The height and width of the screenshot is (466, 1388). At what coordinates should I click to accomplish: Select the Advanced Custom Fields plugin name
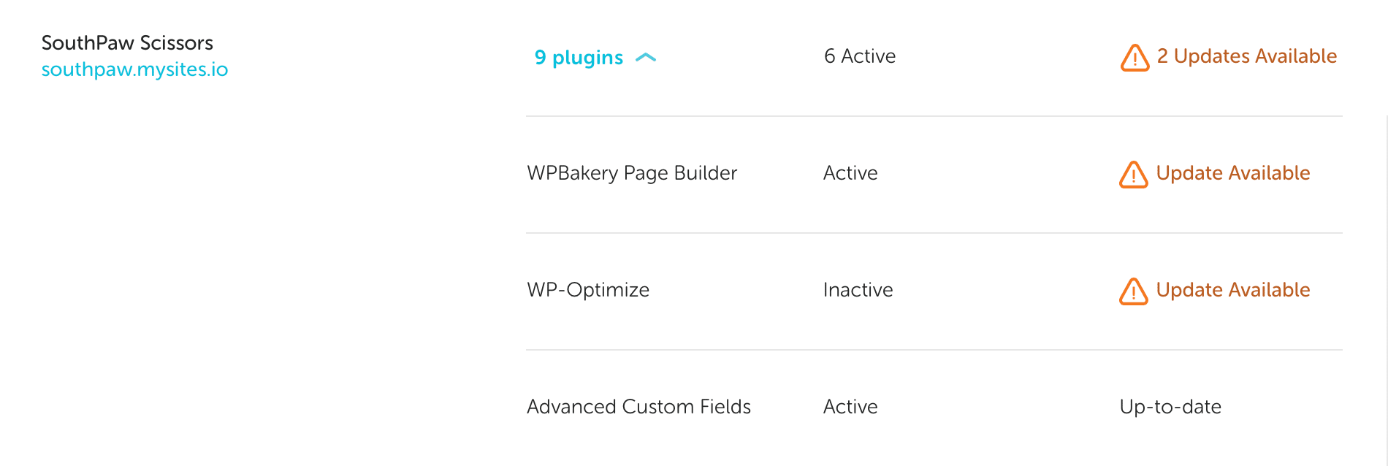point(638,407)
